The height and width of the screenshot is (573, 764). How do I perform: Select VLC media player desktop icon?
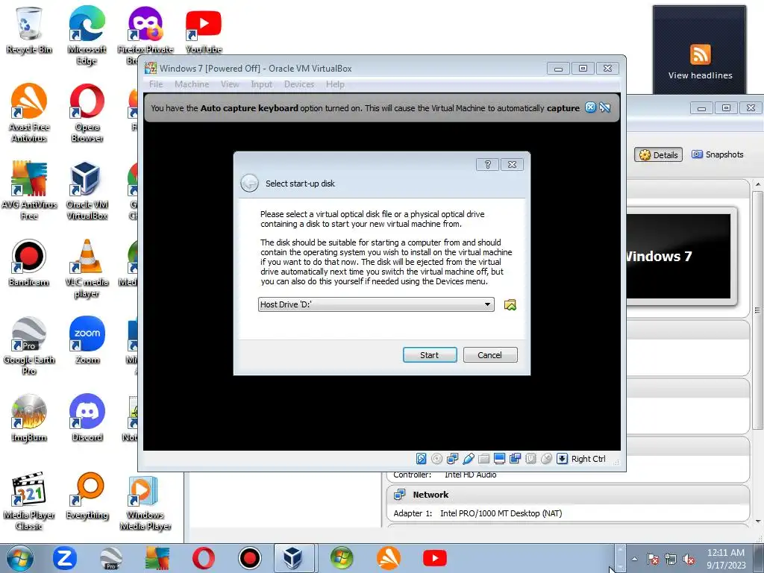click(x=87, y=269)
